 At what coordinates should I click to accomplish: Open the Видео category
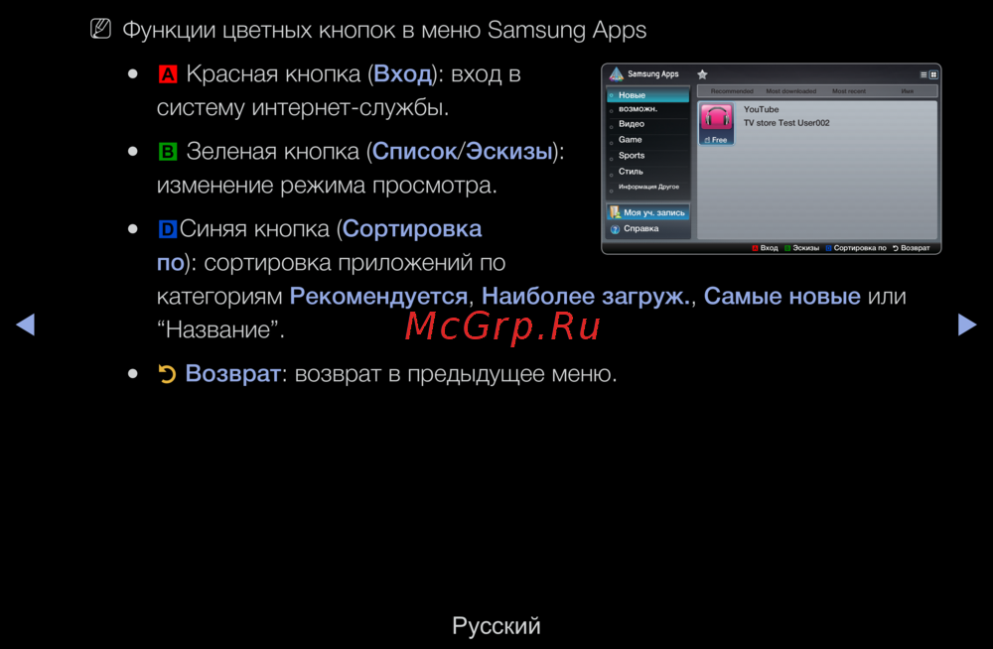[x=632, y=124]
